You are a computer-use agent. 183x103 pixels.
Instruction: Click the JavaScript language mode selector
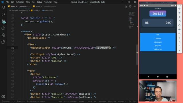[x=102, y=102]
